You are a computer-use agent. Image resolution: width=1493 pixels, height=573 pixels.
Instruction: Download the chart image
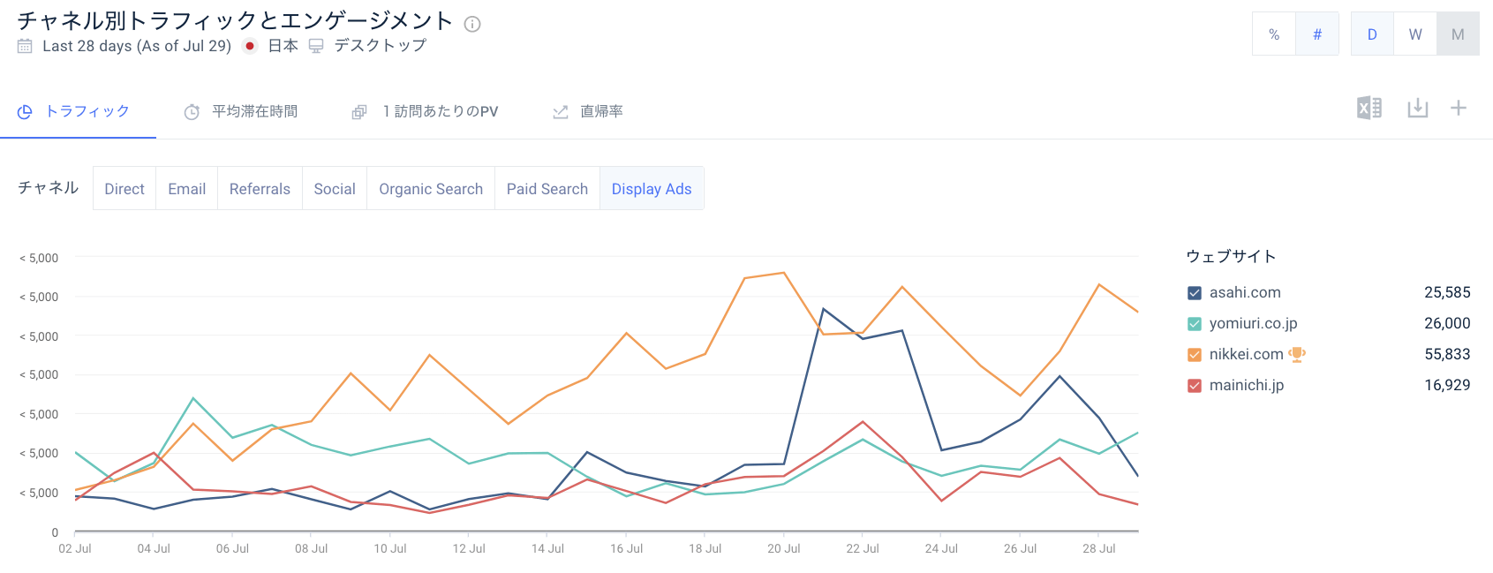click(1417, 109)
